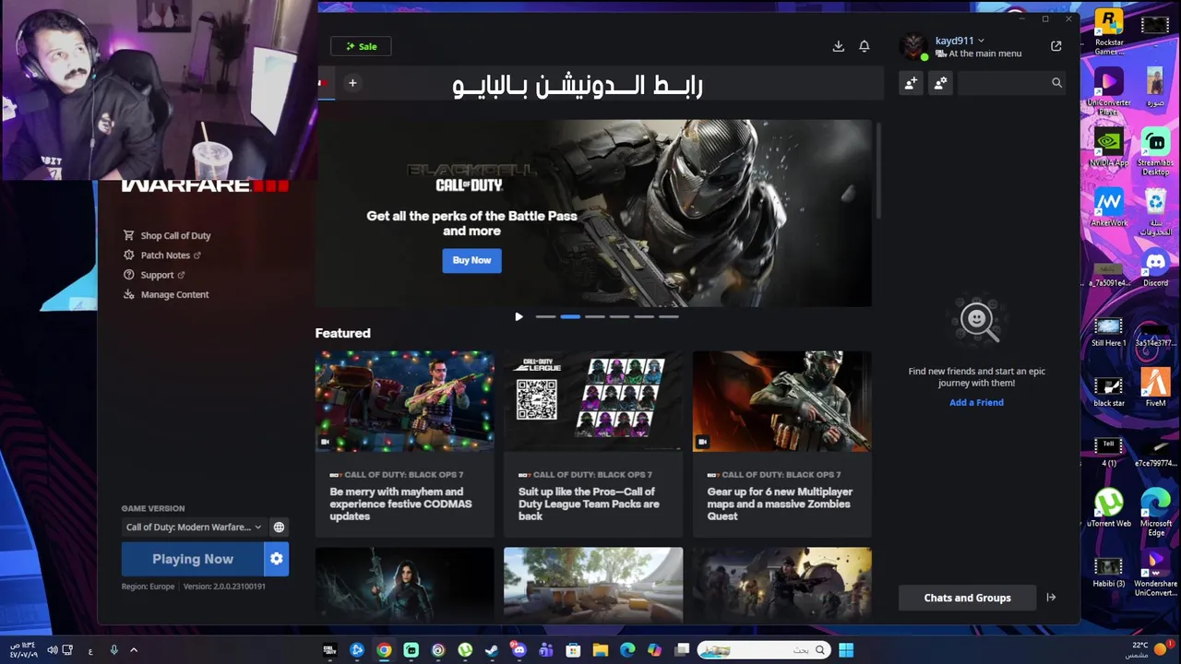This screenshot has height=664, width=1181.
Task: Open Streamlabs Desktop icon
Action: (x=1155, y=152)
